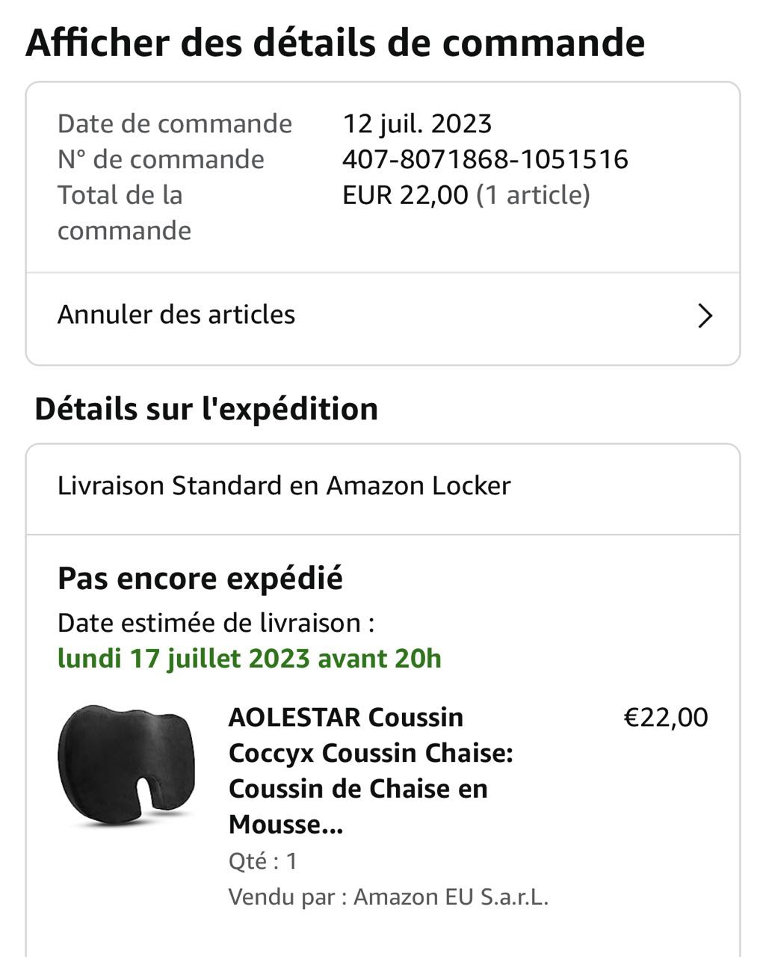
Task: Open the AOLESTAR Coussin Coccyx product title
Action: tap(370, 770)
